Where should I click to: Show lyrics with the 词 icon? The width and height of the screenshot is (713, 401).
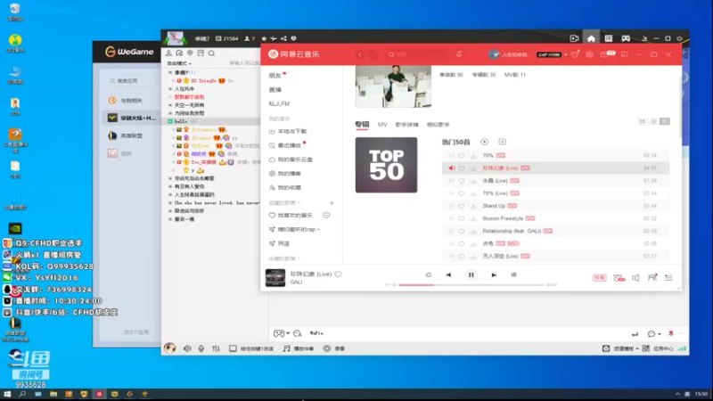coord(513,274)
